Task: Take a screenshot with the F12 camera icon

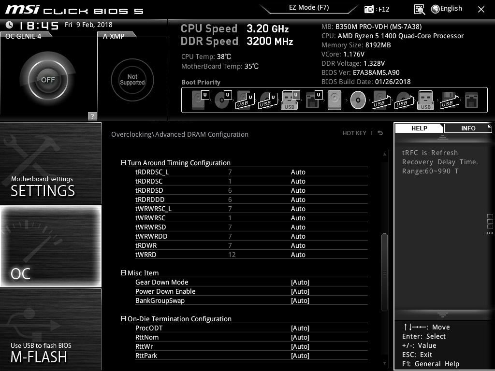Action: (x=369, y=9)
